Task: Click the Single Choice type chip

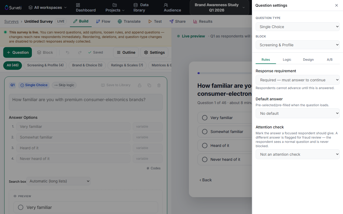Action: pos(34,85)
